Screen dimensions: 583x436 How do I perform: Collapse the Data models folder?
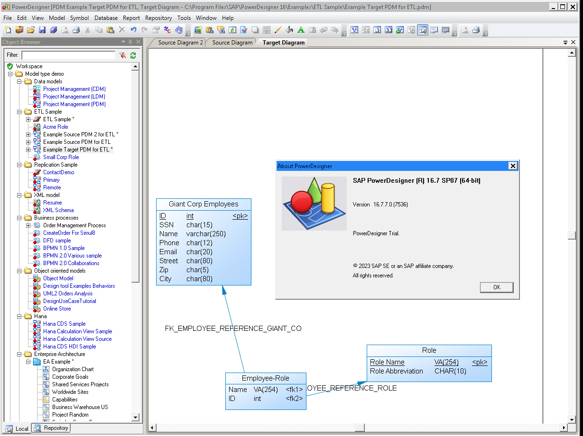19,81
